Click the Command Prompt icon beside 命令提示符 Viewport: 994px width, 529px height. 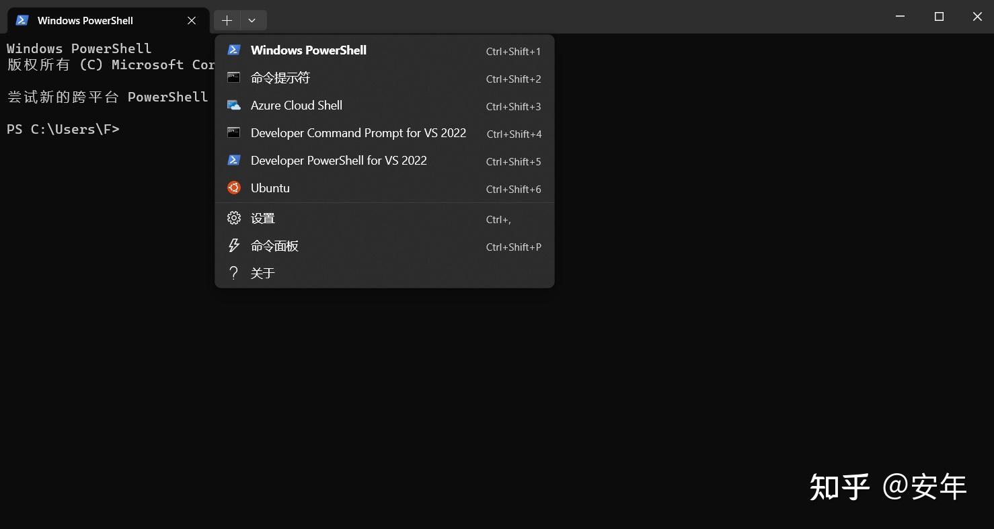click(x=234, y=77)
